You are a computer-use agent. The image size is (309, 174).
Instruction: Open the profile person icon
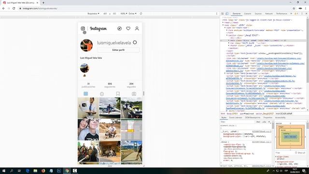click(x=137, y=29)
